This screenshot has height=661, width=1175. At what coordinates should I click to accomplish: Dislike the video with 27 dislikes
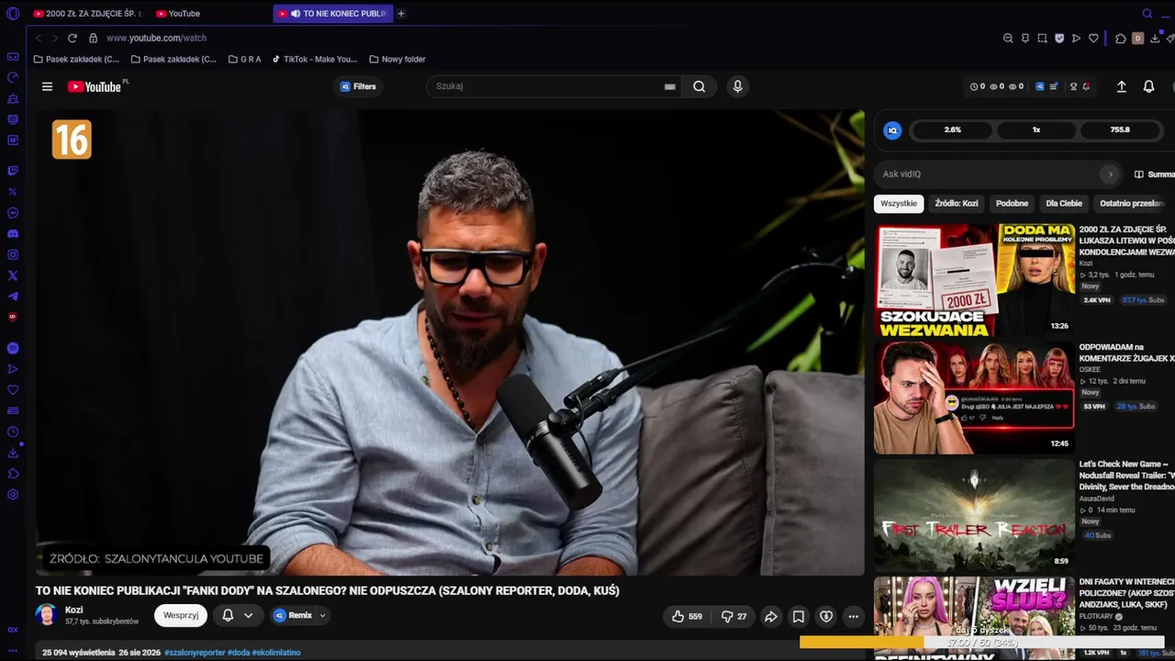(x=733, y=616)
